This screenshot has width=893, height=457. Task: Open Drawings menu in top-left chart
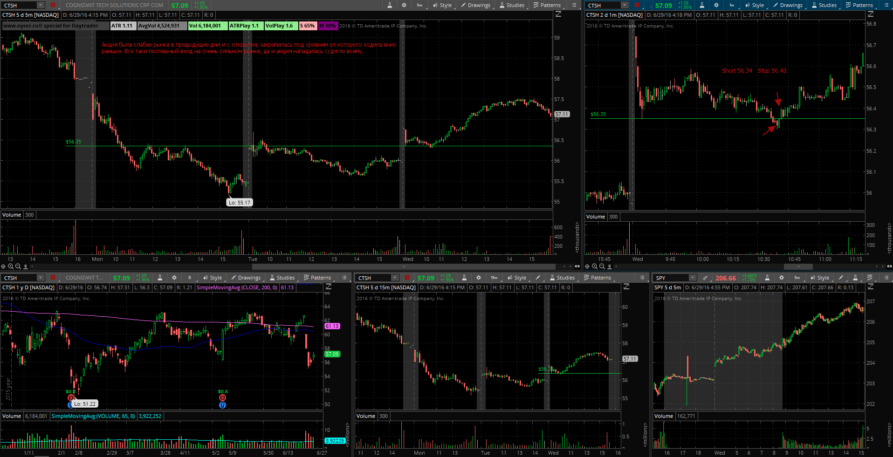coord(475,5)
